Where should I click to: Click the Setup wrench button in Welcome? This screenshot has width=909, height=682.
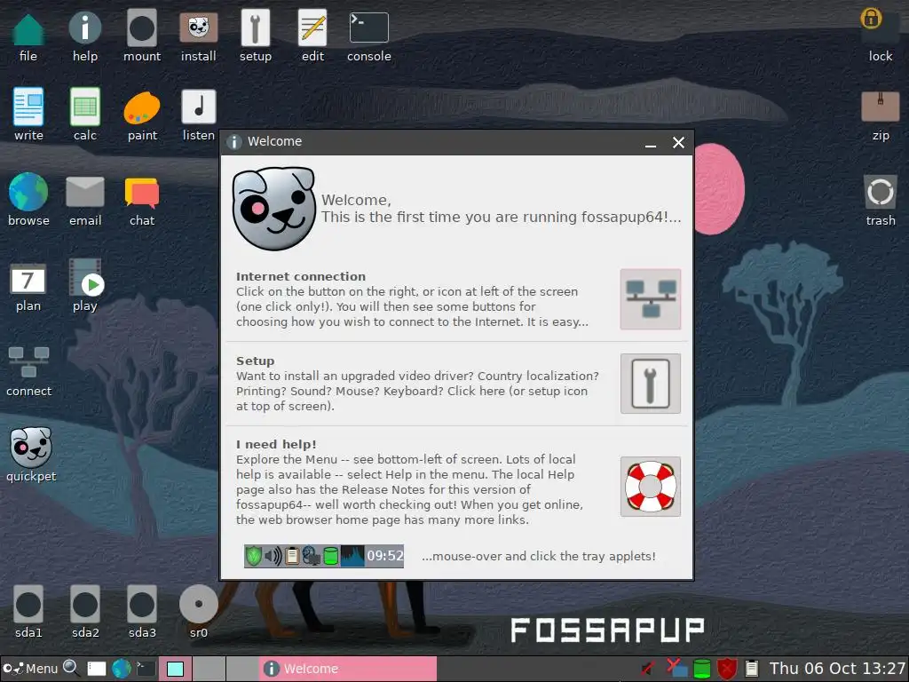(x=651, y=384)
